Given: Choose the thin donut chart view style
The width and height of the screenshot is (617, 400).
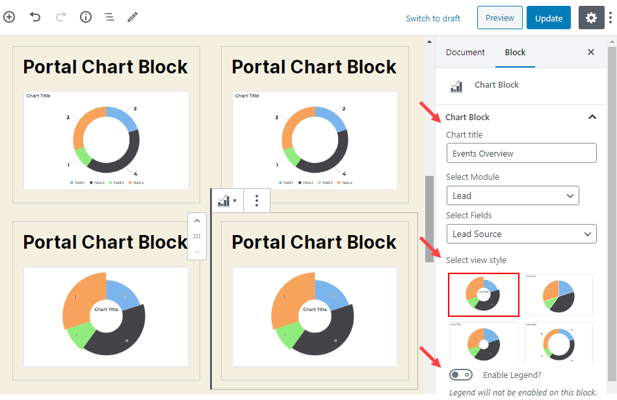Looking at the screenshot, I should 558,343.
